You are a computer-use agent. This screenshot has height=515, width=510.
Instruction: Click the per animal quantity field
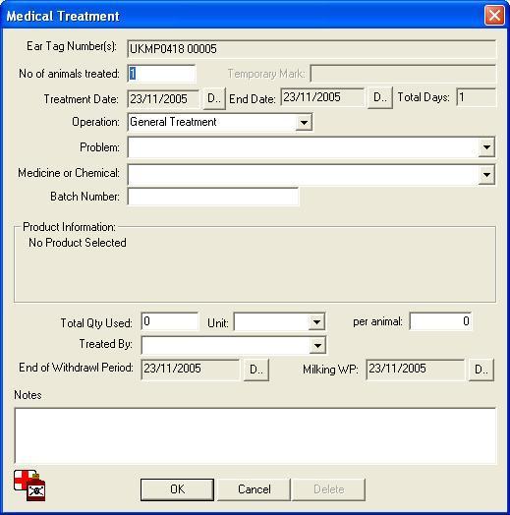coord(440,321)
